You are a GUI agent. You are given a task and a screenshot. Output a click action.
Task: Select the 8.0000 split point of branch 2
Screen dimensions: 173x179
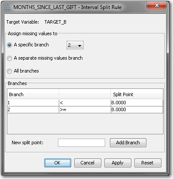point(137,109)
